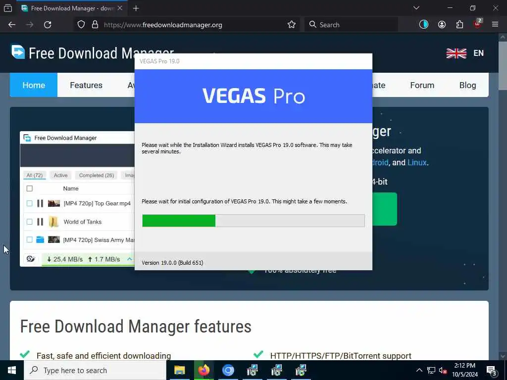The image size is (507, 380).
Task: Tick the select-all checkbox beside Name
Action: [29, 189]
